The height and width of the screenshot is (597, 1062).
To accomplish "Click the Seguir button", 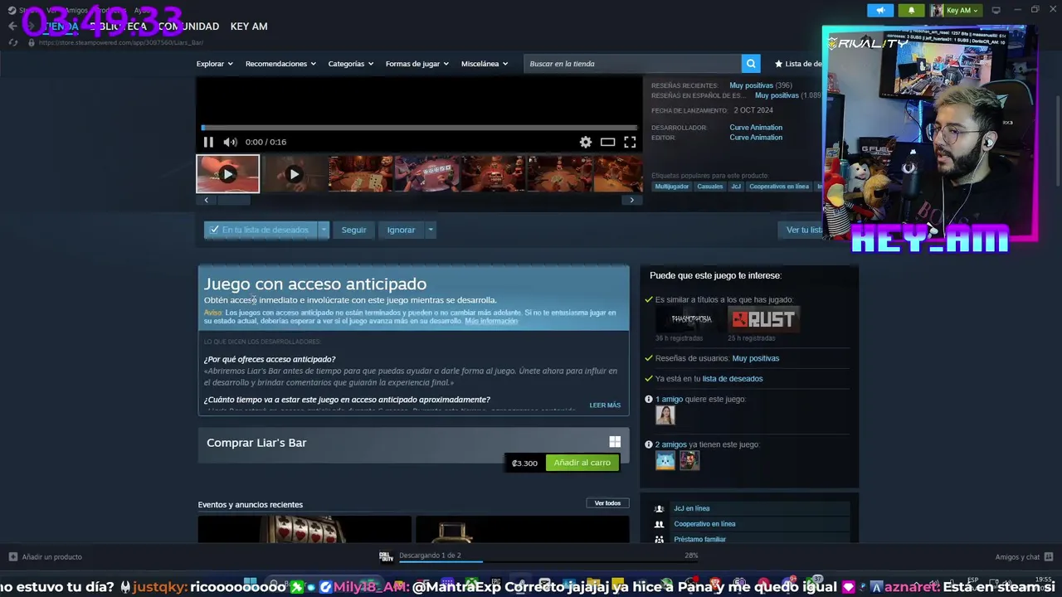I will (353, 230).
